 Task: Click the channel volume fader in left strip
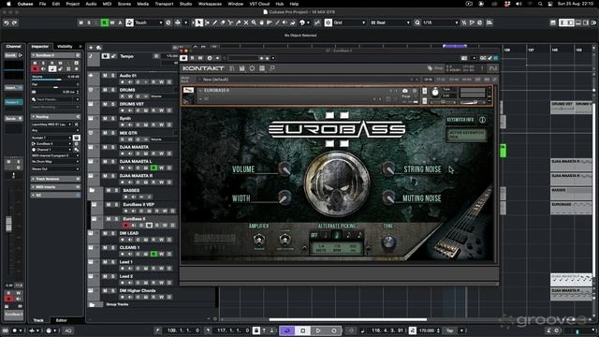8,224
